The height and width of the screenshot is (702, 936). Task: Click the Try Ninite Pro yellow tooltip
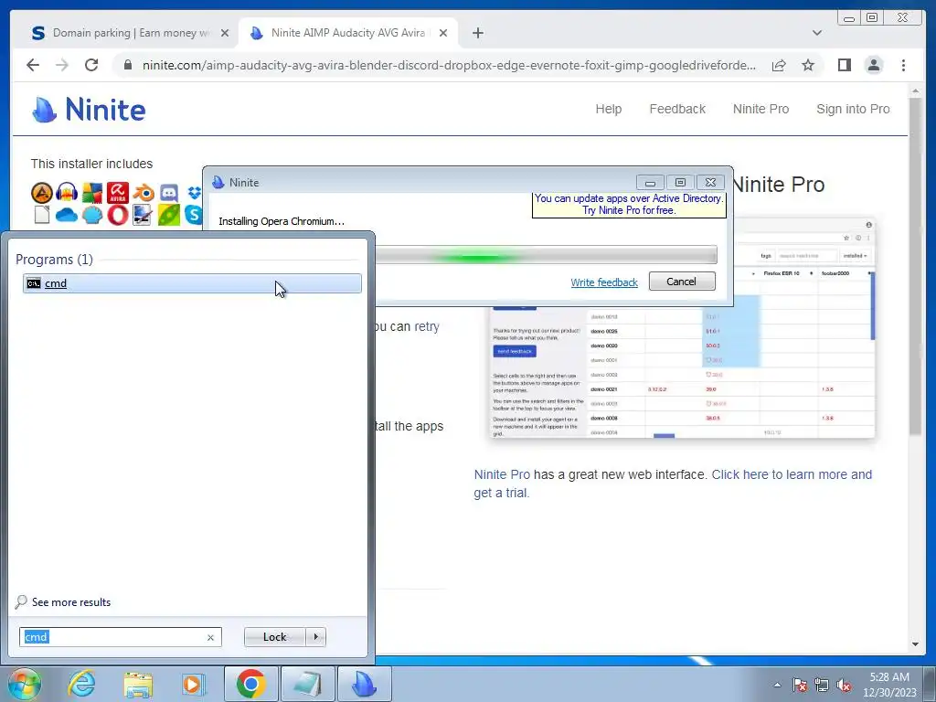(x=629, y=204)
